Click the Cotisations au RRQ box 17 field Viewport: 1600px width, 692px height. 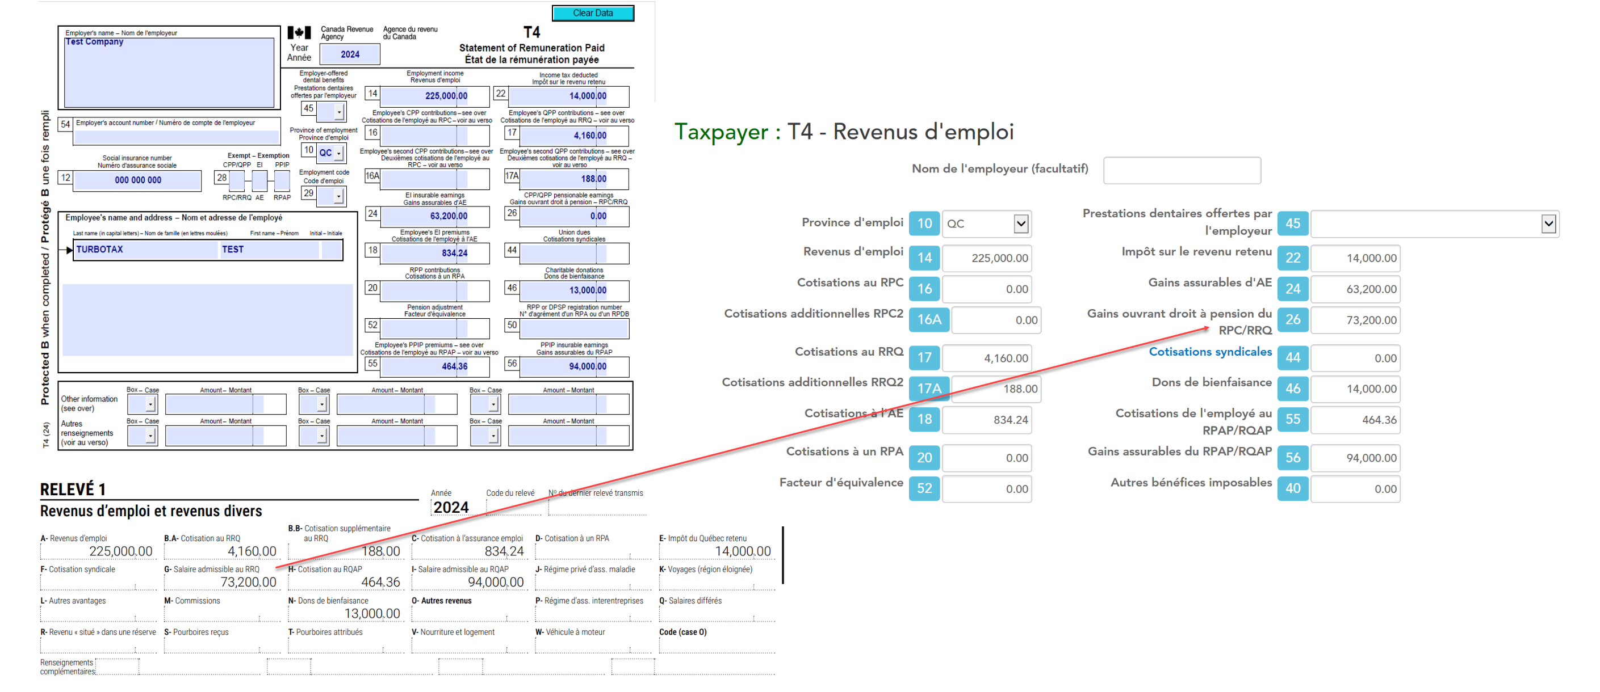[x=986, y=358]
